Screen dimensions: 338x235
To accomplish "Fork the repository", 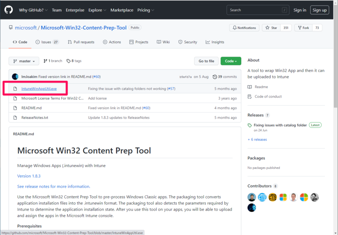I will coord(303,28).
